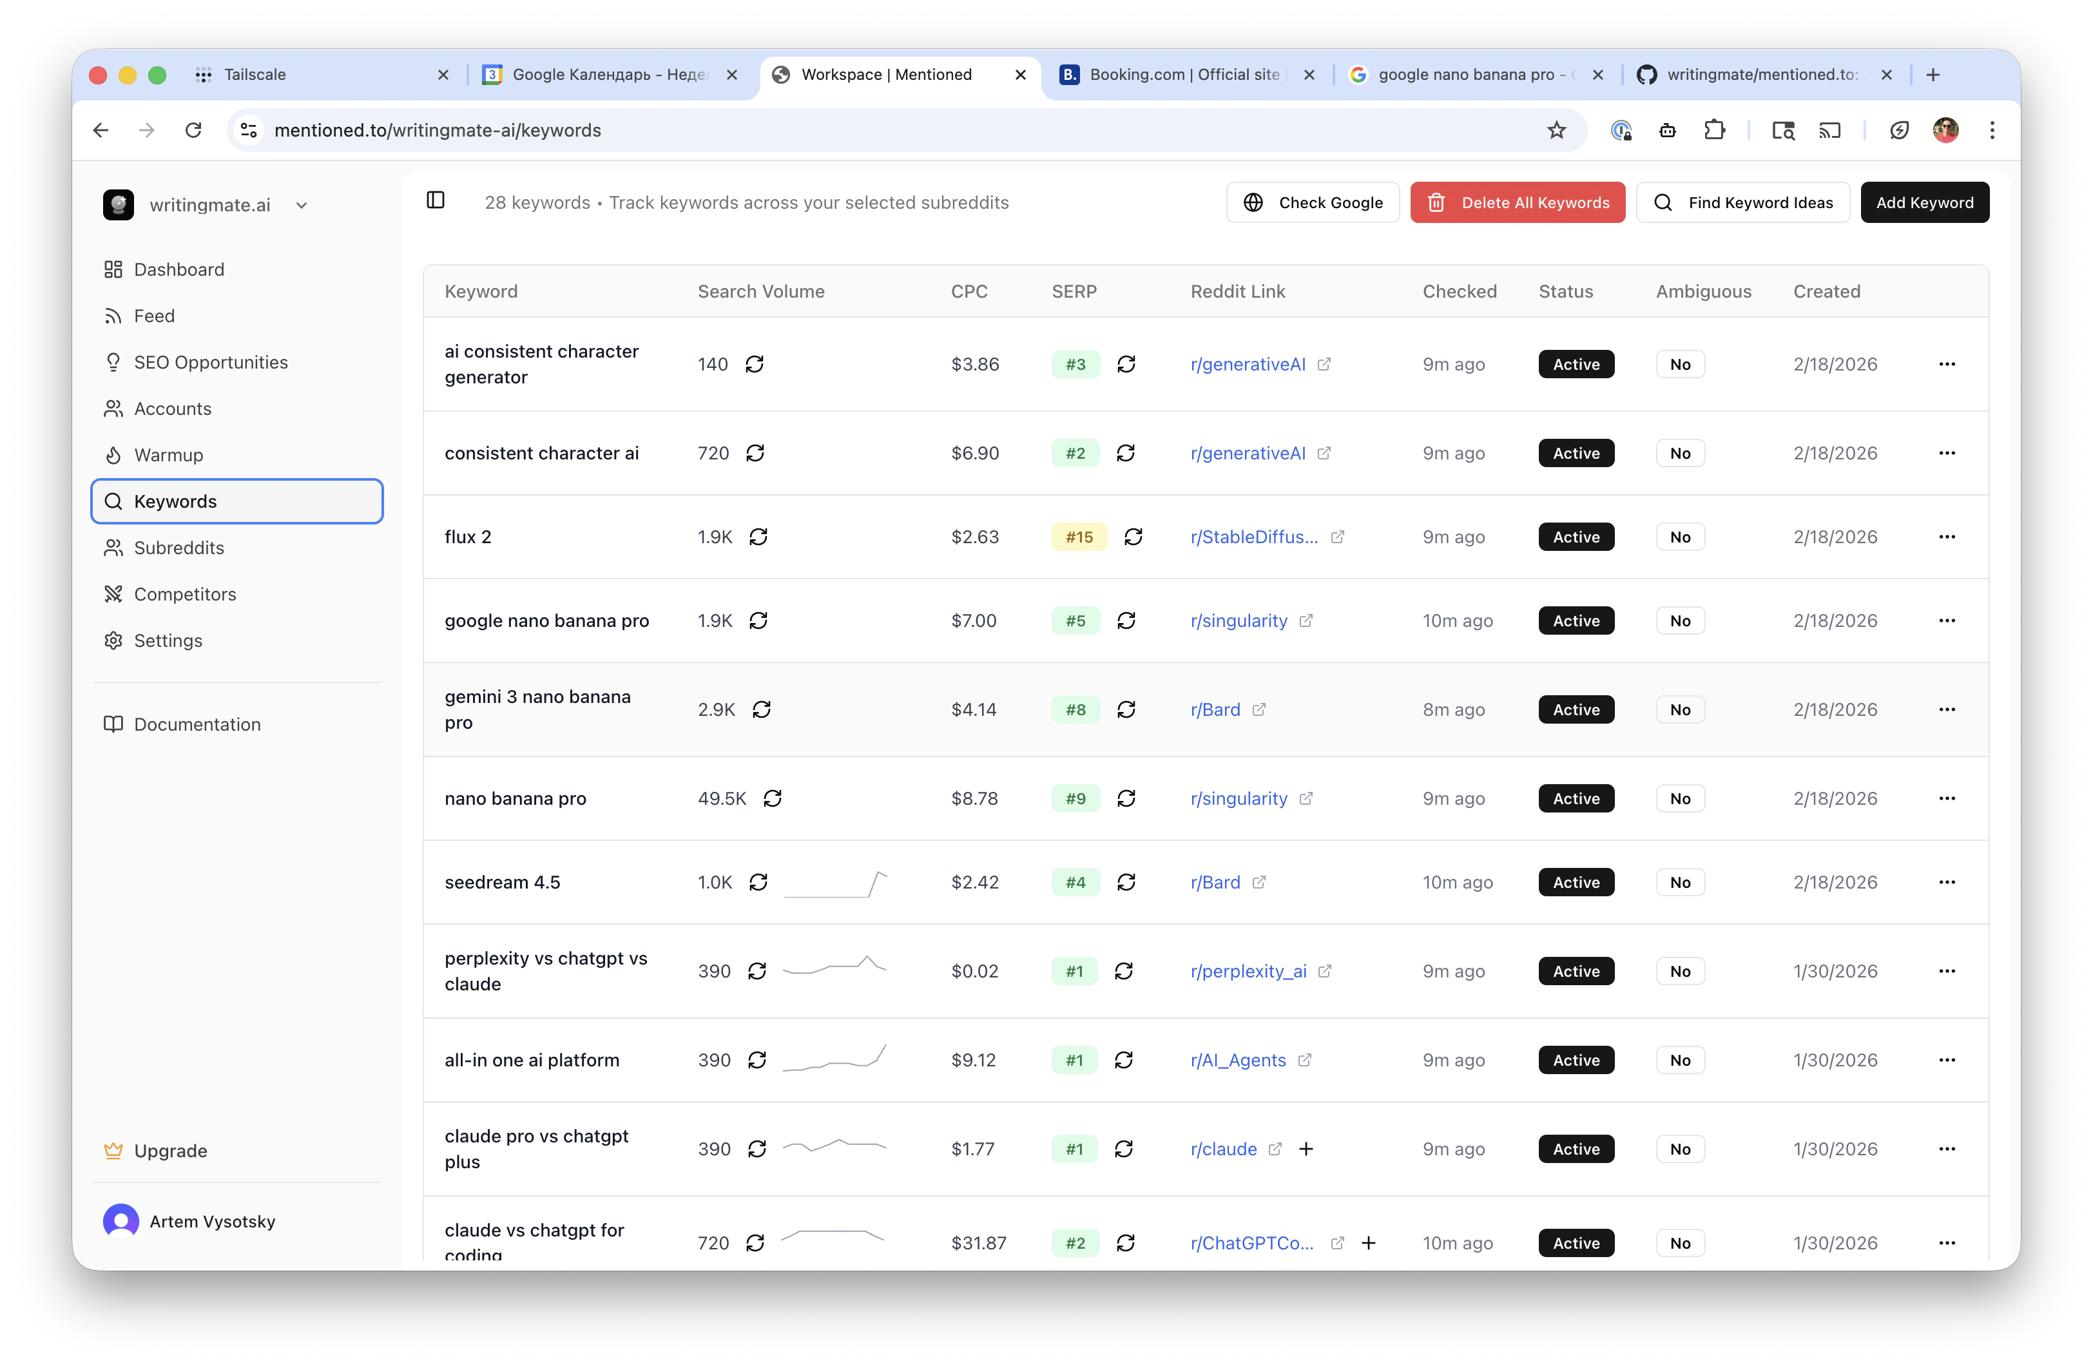Reload the browser page
The width and height of the screenshot is (2093, 1366).
[193, 130]
